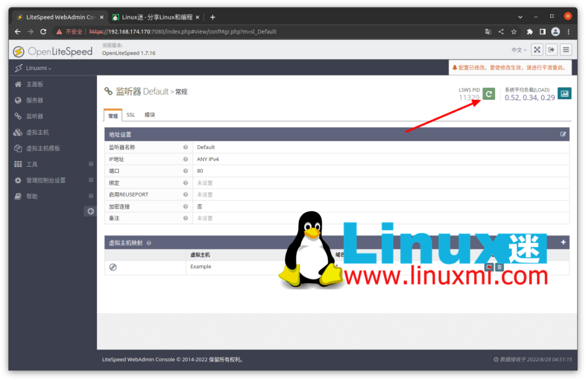Collapse the sidebar with the arrow icon

point(91,211)
